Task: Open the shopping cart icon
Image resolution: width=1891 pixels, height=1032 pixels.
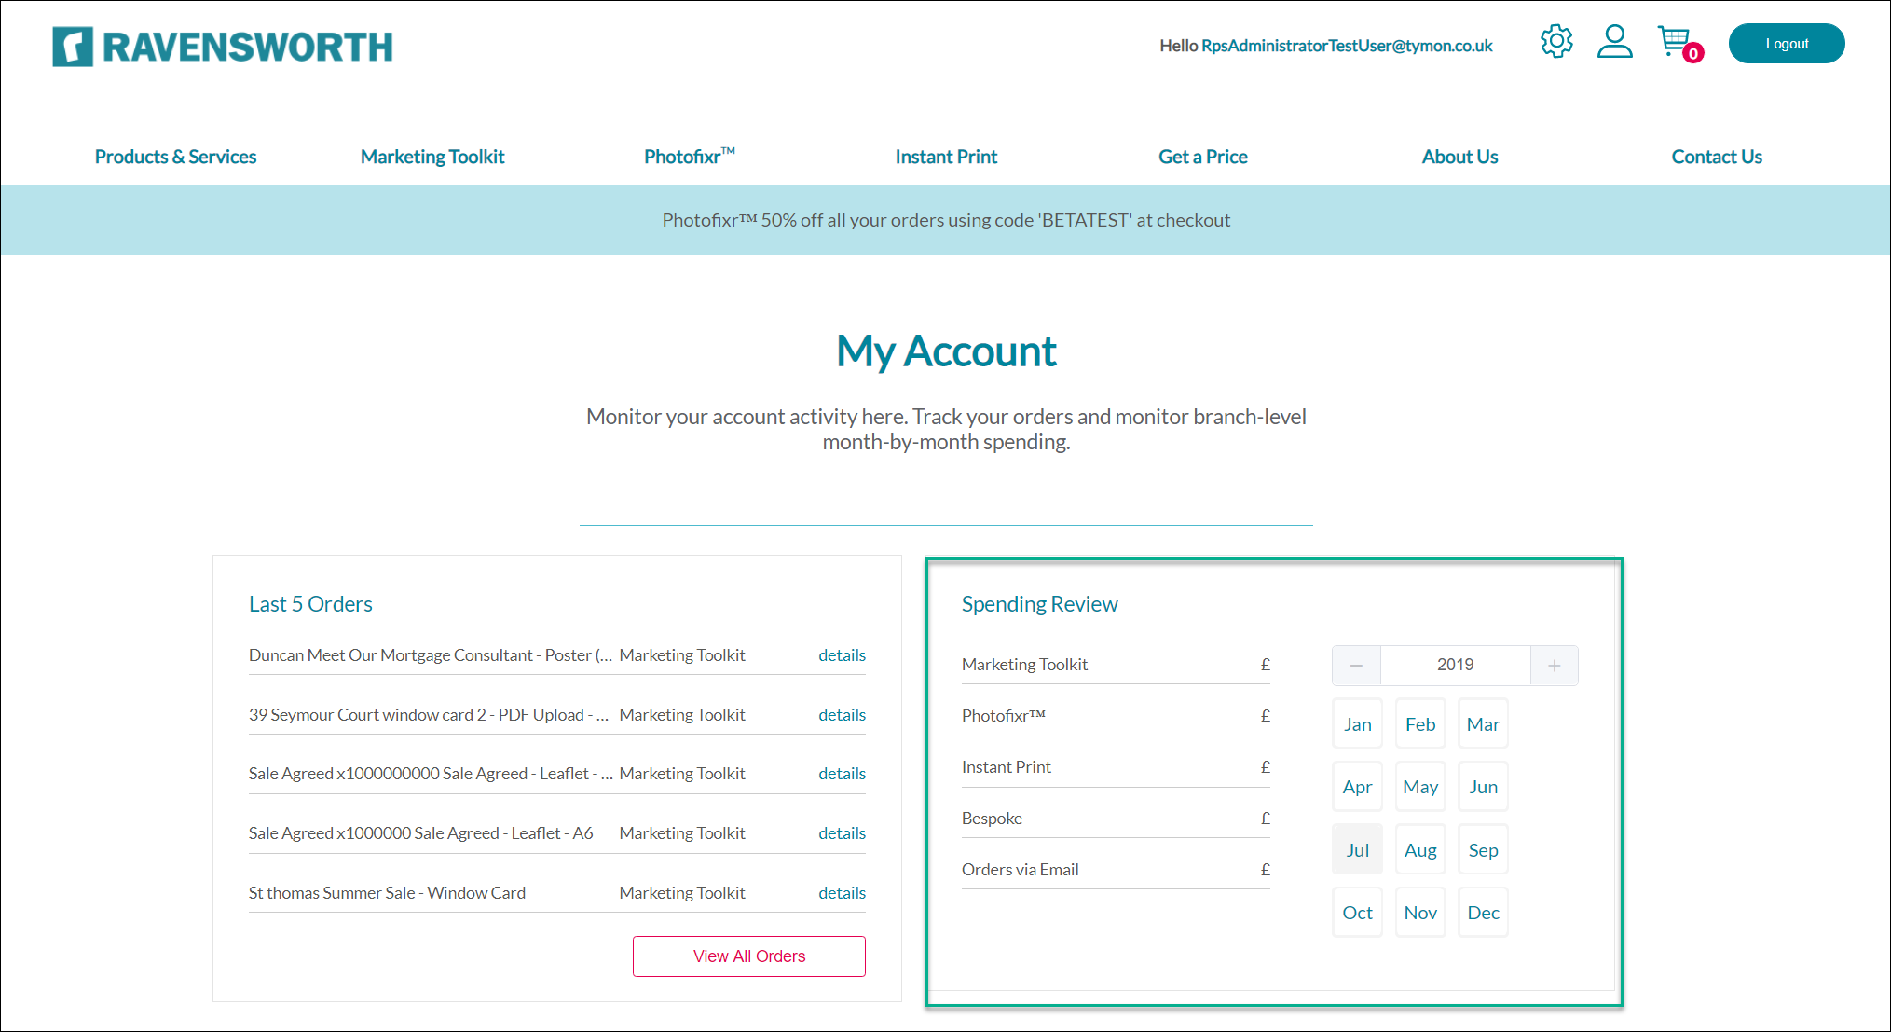Action: (x=1675, y=42)
